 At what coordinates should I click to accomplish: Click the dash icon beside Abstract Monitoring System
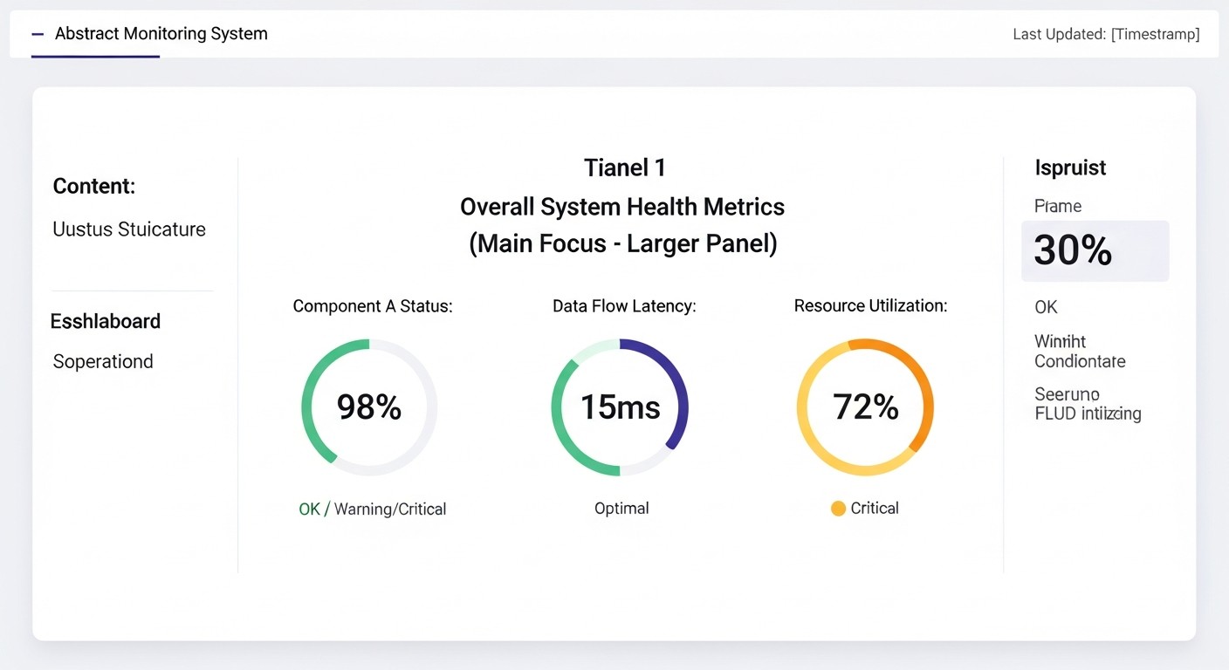click(38, 34)
